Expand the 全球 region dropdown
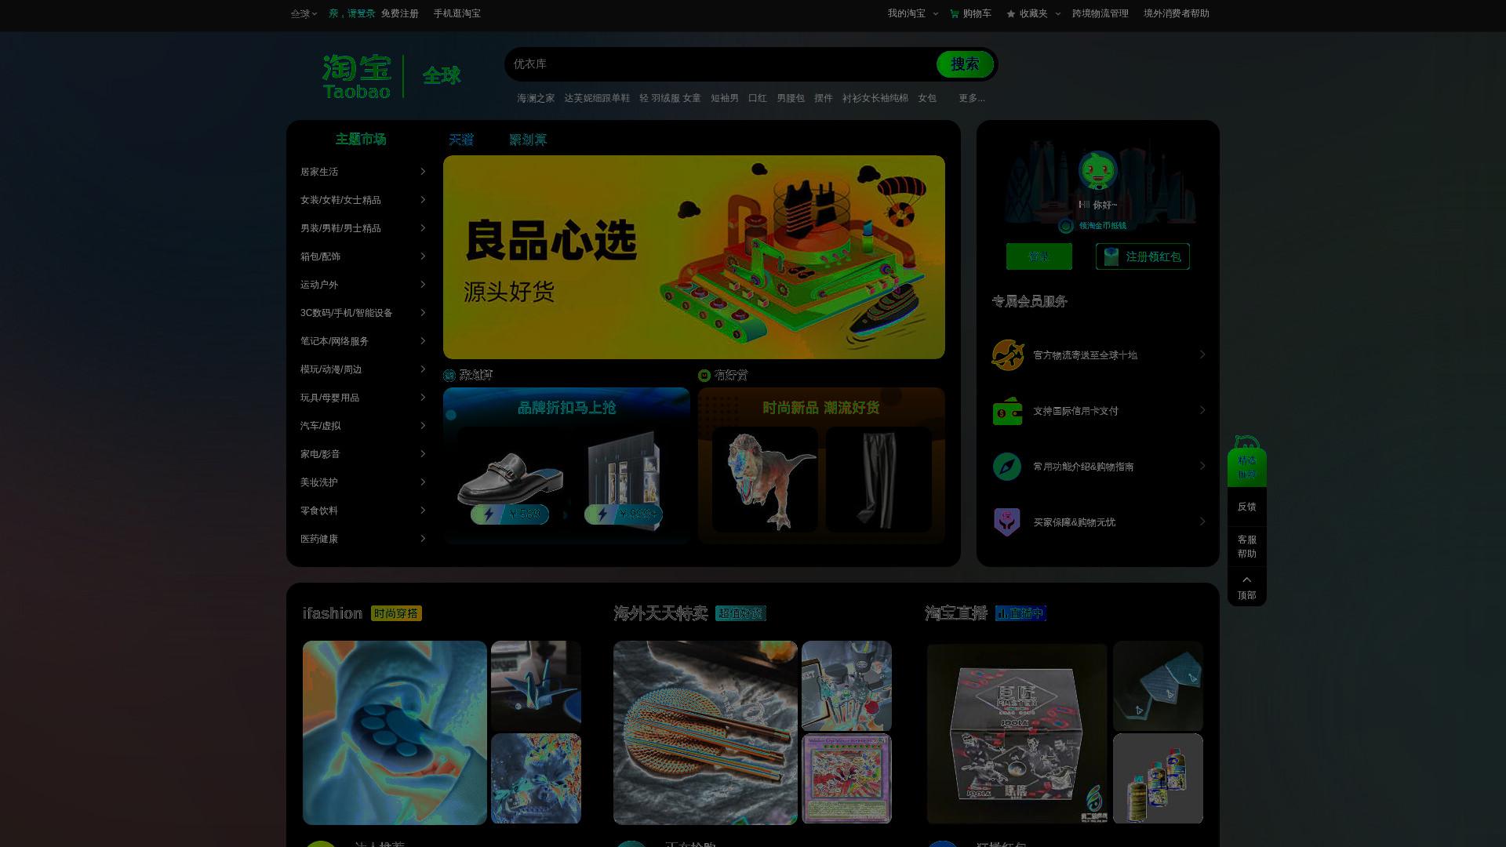 304,13
